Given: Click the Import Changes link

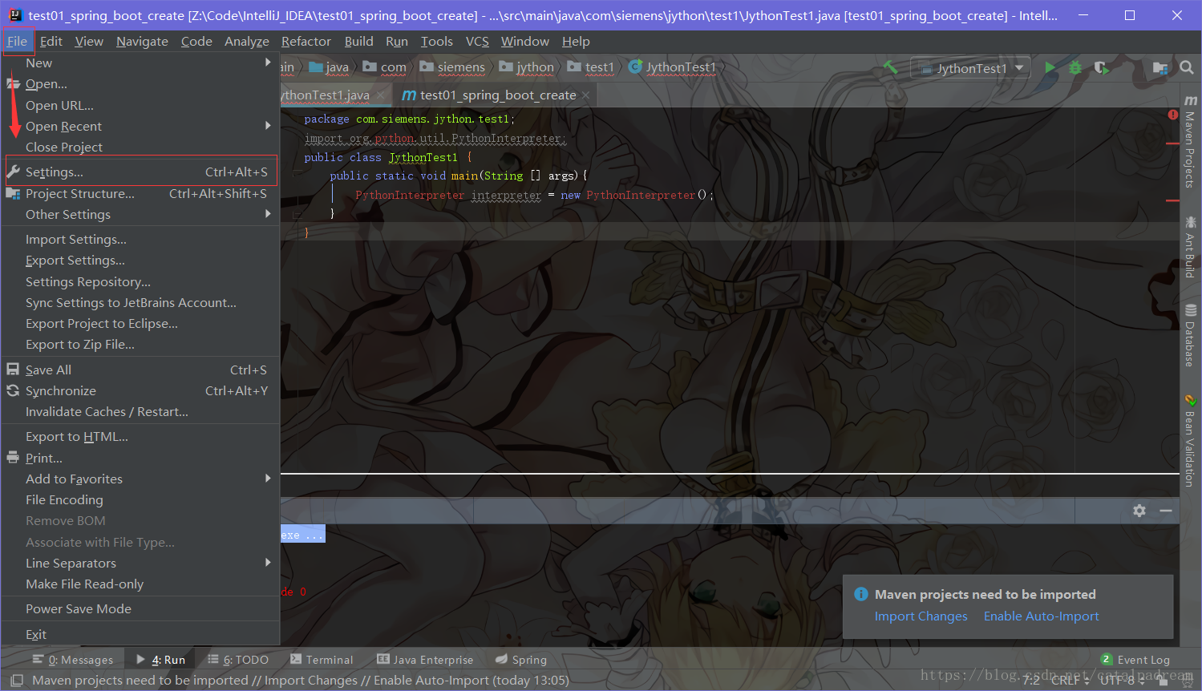Looking at the screenshot, I should point(921,616).
